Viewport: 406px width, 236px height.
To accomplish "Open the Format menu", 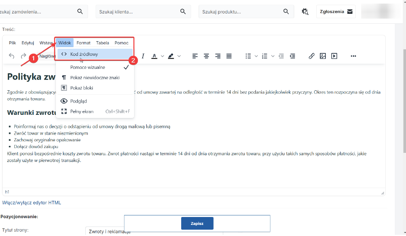I will tap(83, 43).
